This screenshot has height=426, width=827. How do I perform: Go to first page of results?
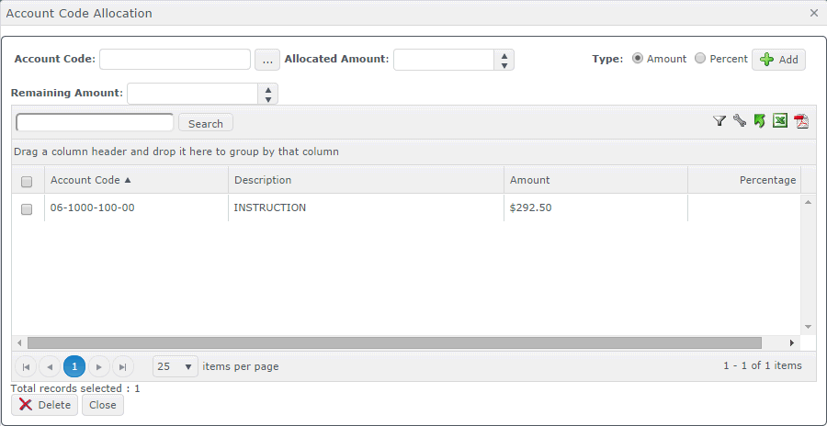pos(27,366)
